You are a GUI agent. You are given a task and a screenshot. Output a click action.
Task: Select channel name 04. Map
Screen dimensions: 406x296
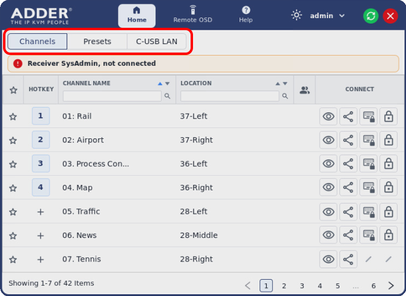click(x=77, y=187)
